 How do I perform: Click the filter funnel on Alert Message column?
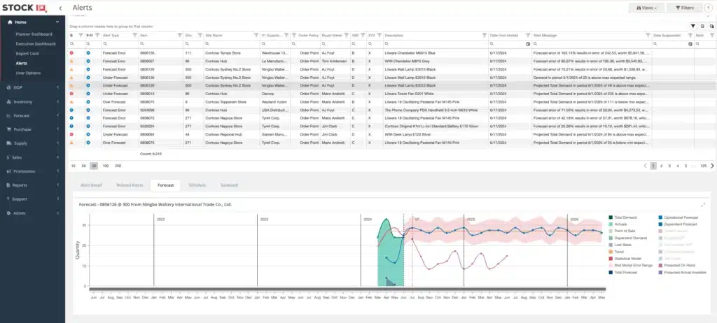(648, 35)
